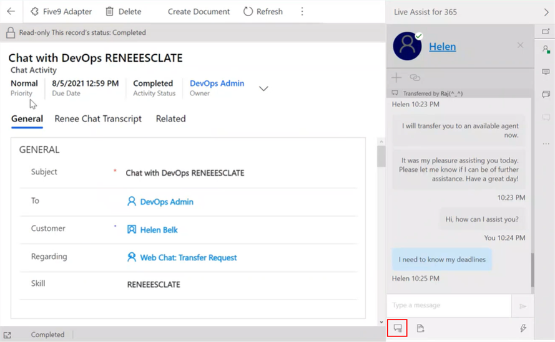Expand the record header chevron

pyautogui.click(x=263, y=88)
